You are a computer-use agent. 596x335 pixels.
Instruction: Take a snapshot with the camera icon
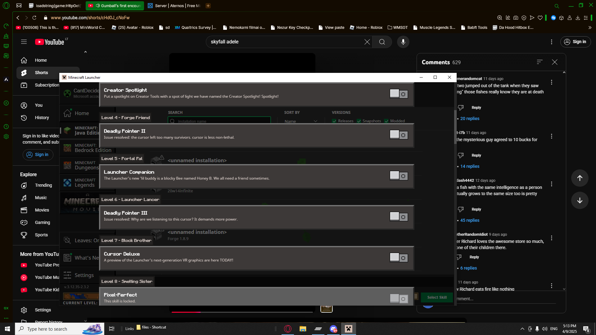pyautogui.click(x=516, y=18)
